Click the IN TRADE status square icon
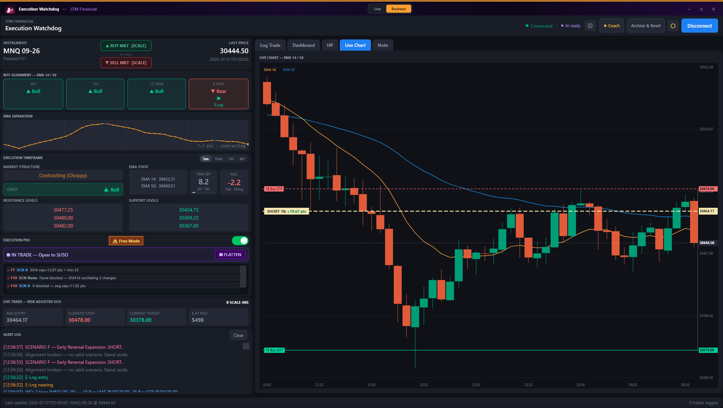The height and width of the screenshot is (408, 723). click(x=8, y=255)
